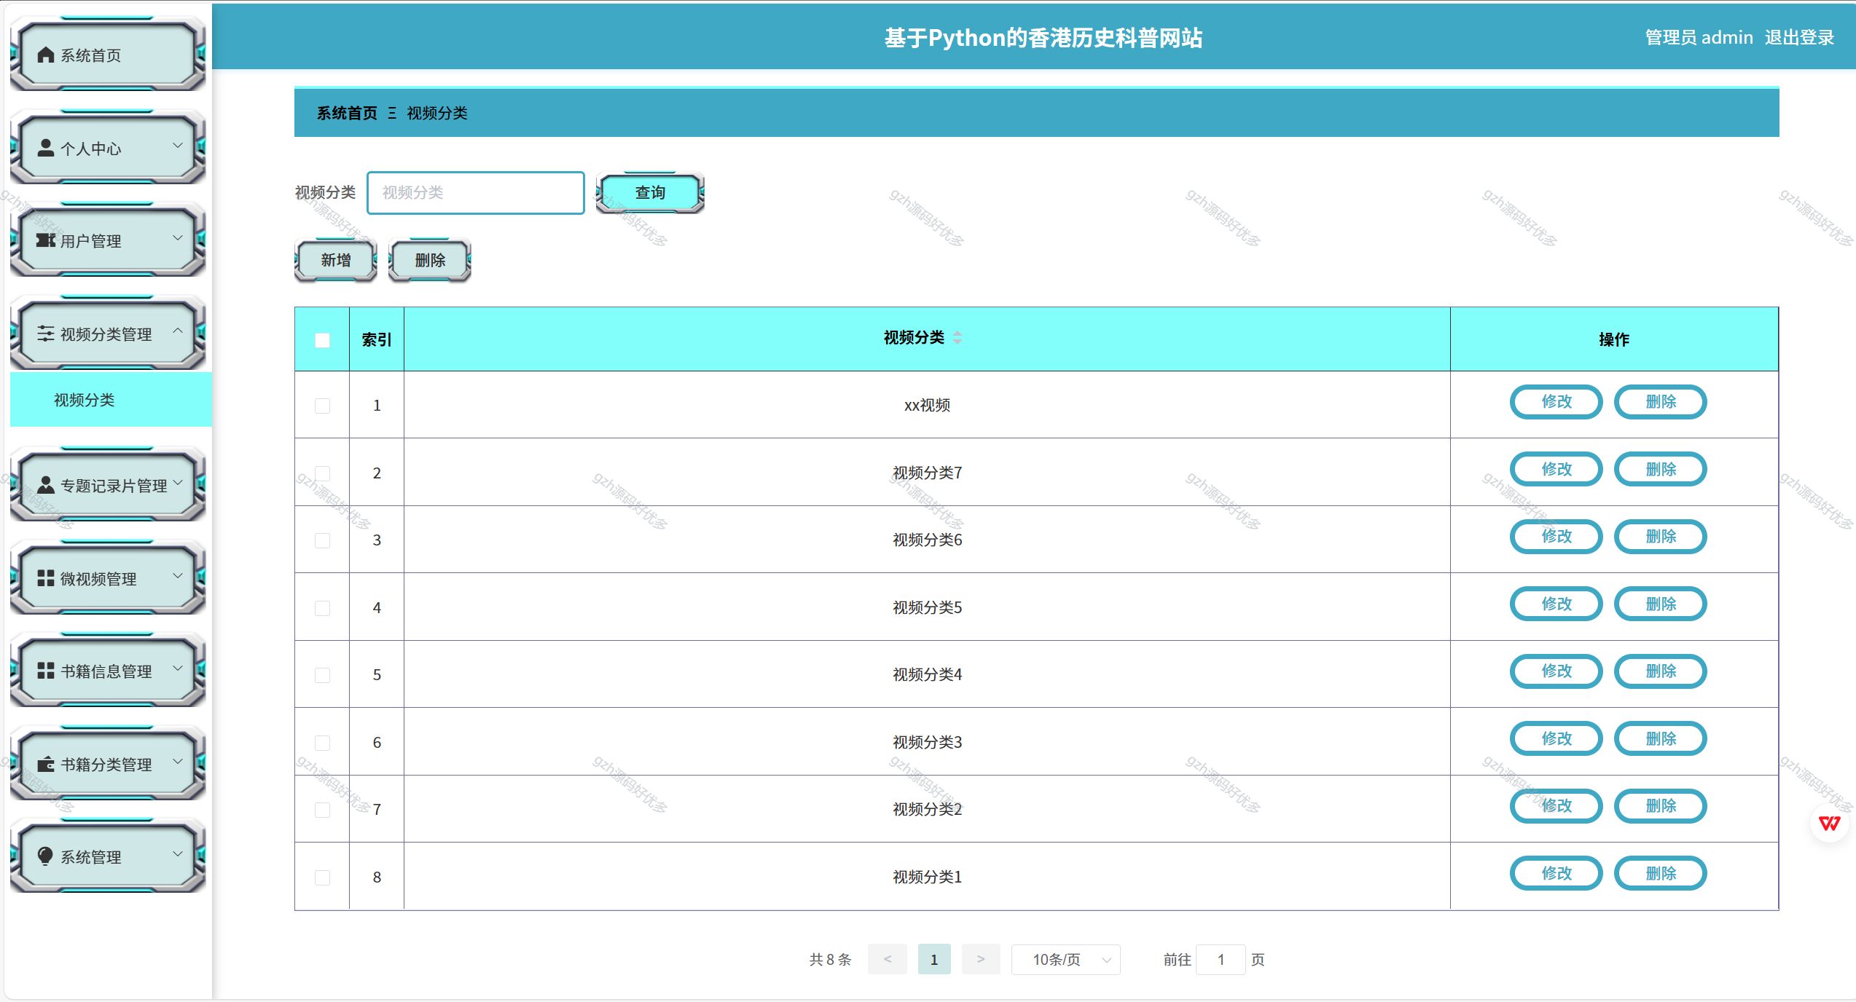Check the box for row 视频分类2
1856x1002 pixels.
[322, 810]
